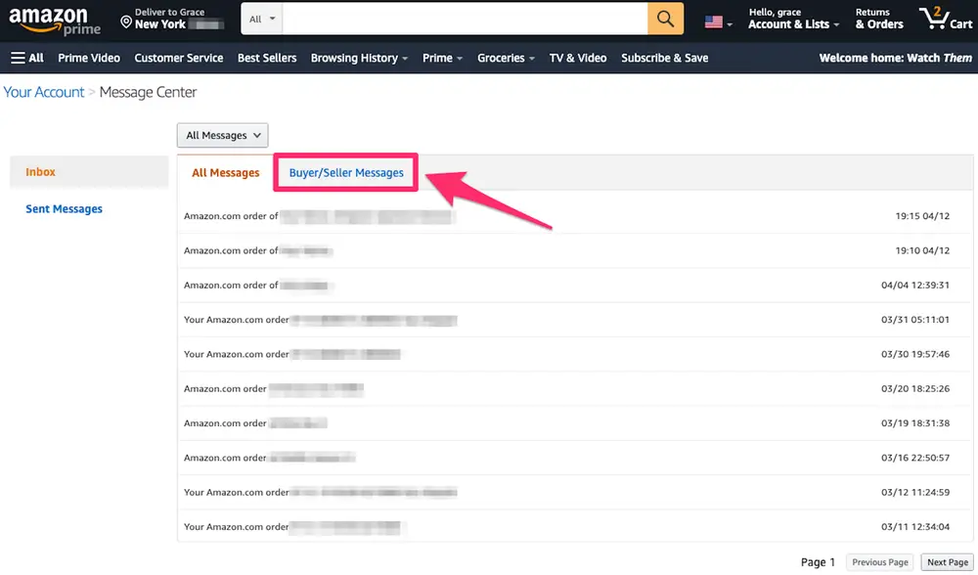Select the US flag language selector

tap(718, 22)
